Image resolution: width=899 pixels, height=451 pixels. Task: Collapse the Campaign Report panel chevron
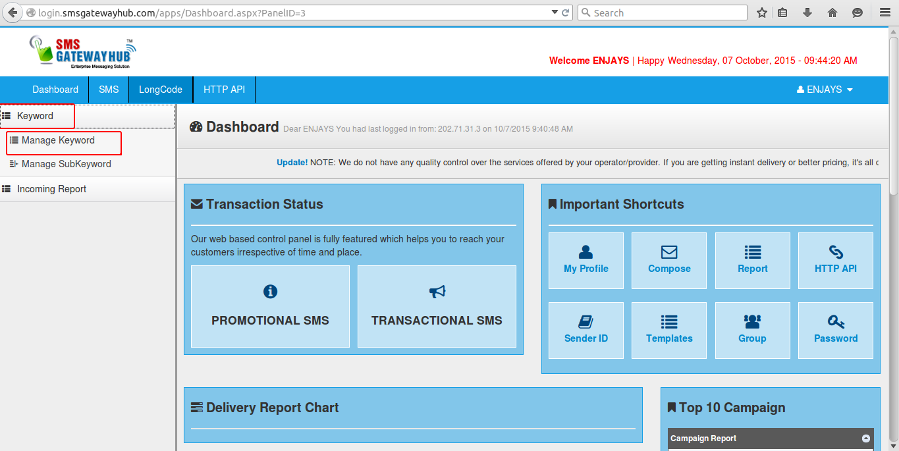866,438
